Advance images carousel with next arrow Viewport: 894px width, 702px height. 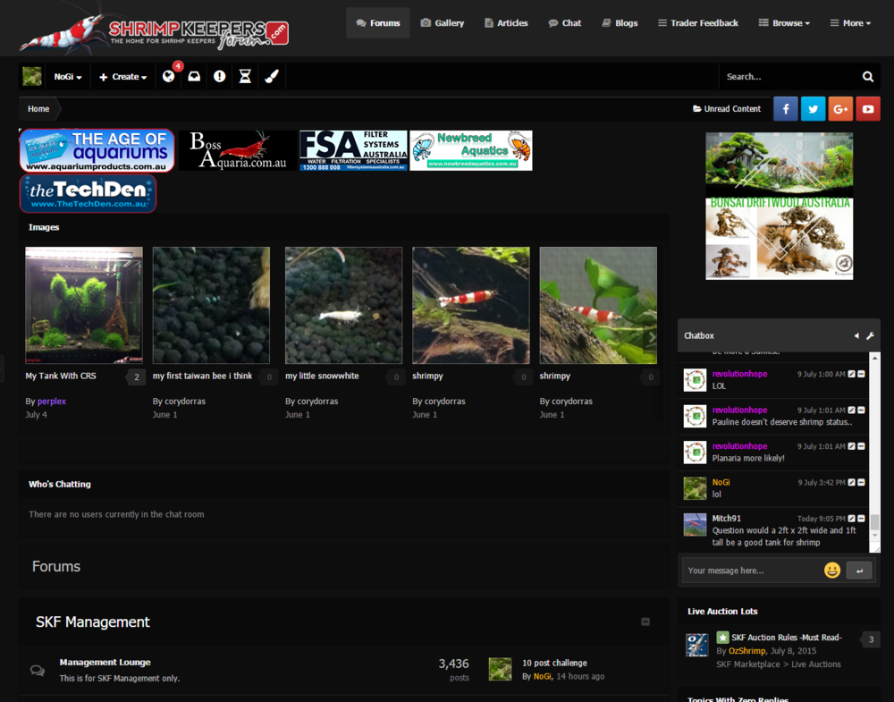point(651,338)
